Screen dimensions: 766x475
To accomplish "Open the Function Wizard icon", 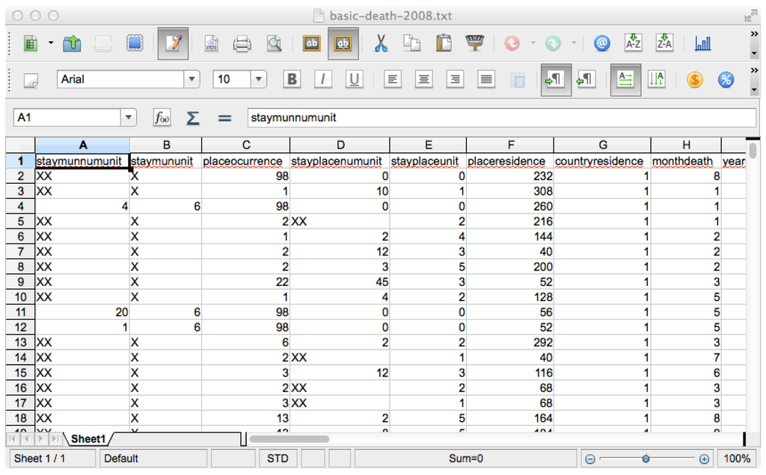I will pos(162,118).
